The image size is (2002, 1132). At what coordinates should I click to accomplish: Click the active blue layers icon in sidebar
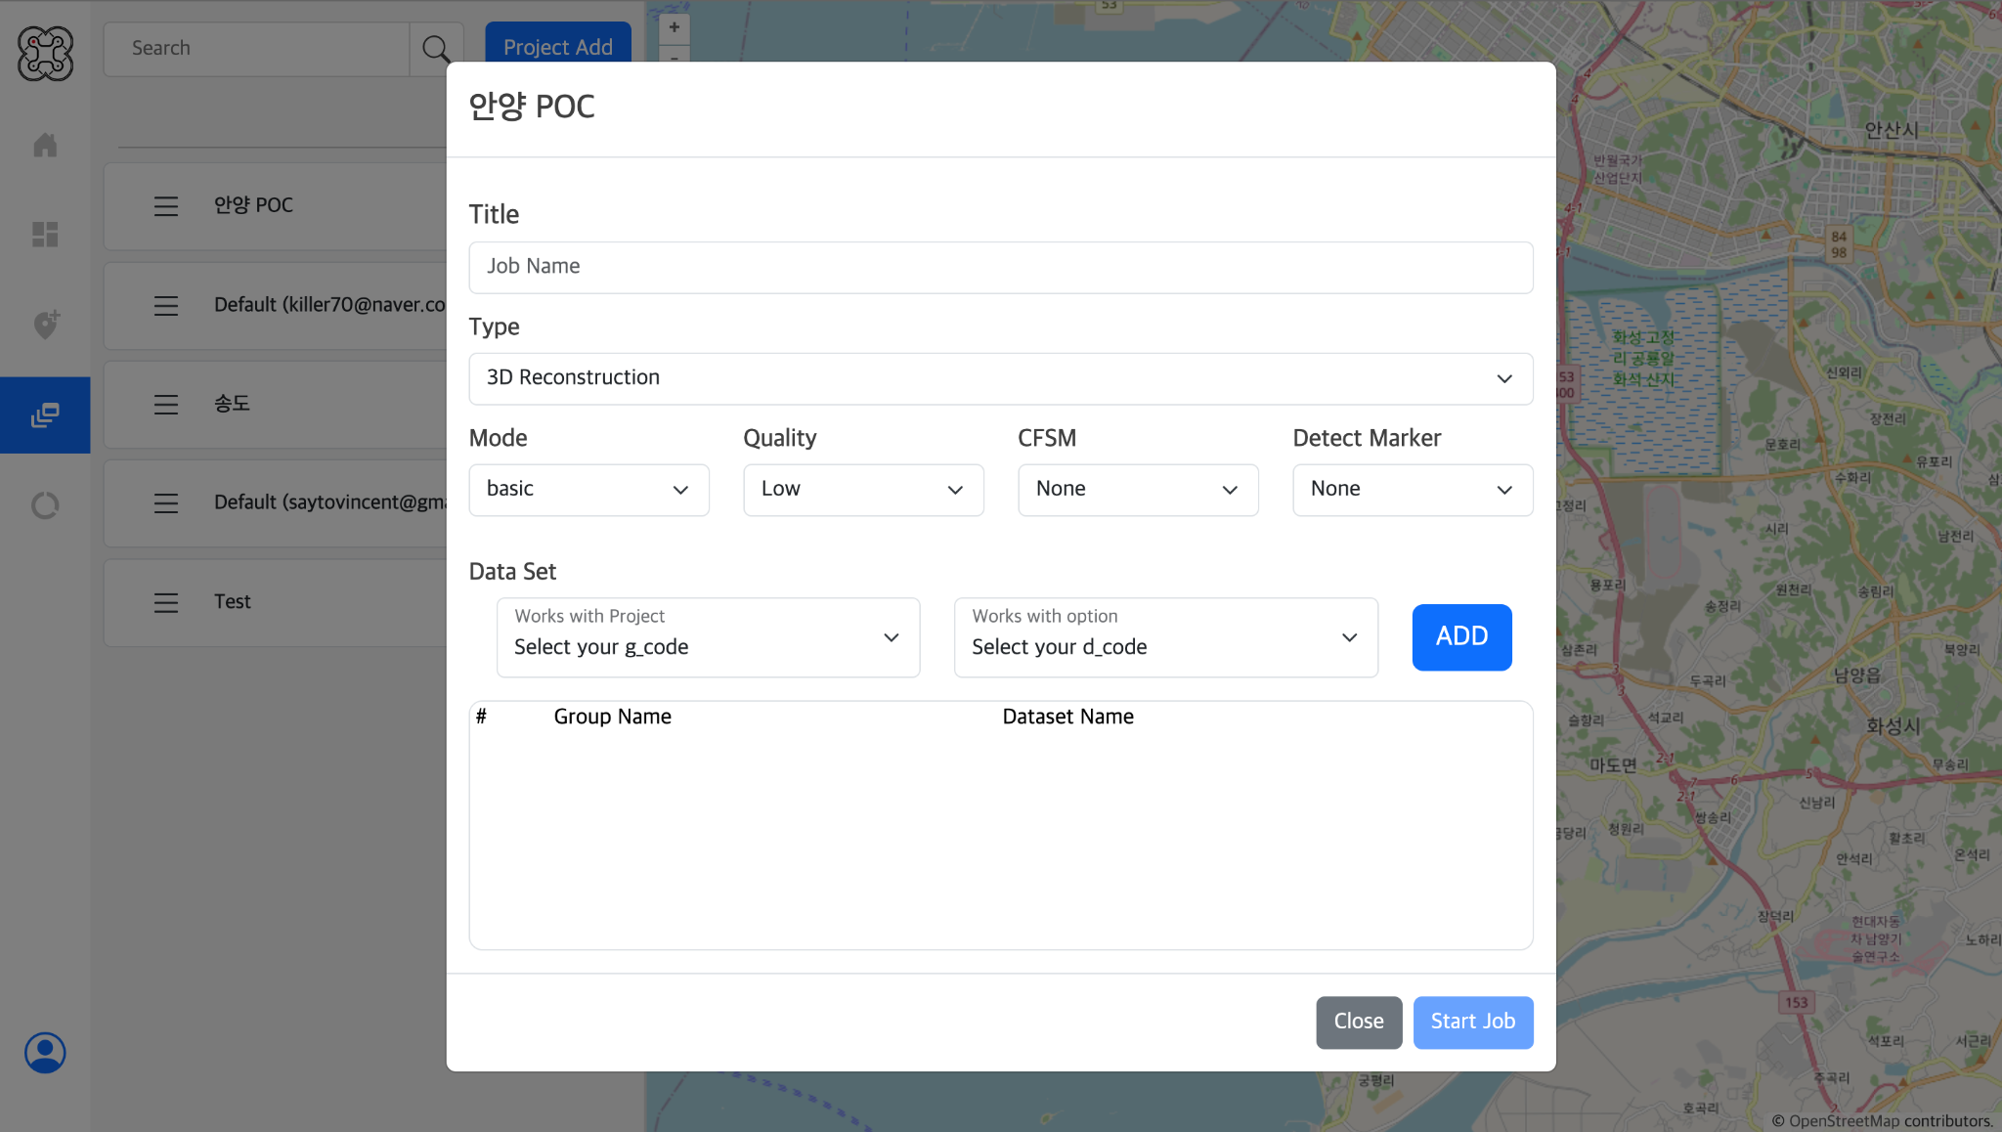(x=44, y=414)
